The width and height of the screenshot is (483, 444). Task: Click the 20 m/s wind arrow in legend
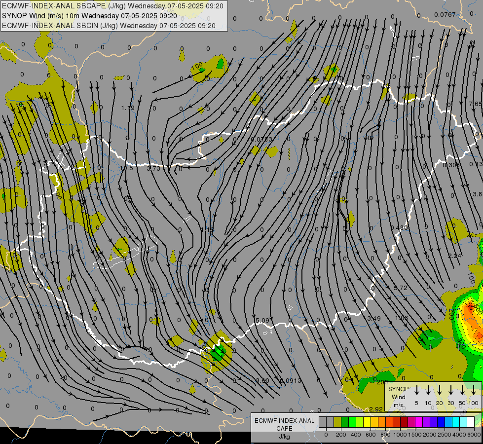point(440,390)
